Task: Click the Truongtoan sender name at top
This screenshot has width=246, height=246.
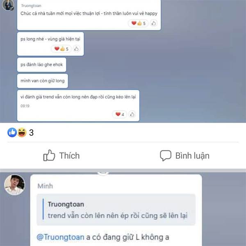Action: [31, 6]
